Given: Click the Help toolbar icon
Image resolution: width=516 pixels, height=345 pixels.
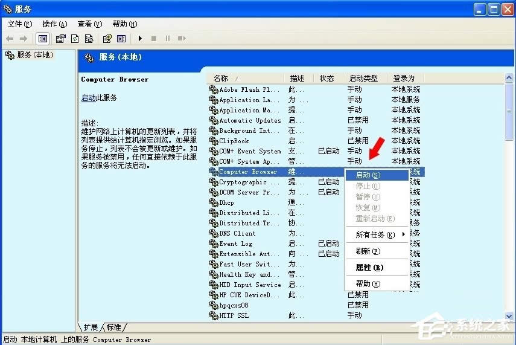Looking at the screenshot, I should [x=107, y=39].
